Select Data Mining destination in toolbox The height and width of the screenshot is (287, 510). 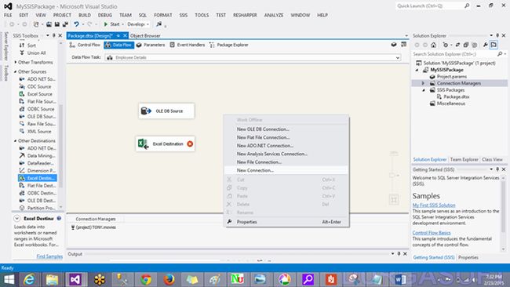coord(37,156)
